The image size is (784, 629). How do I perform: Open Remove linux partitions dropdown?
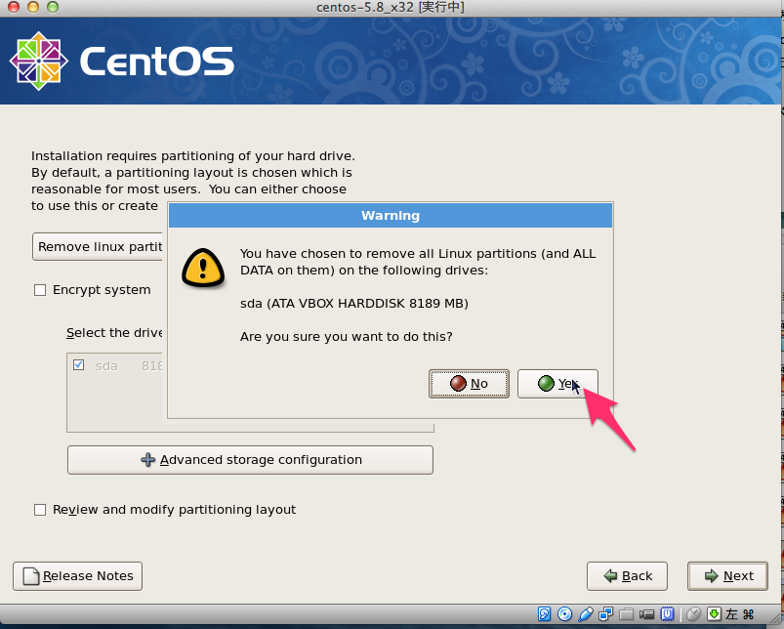tap(98, 246)
